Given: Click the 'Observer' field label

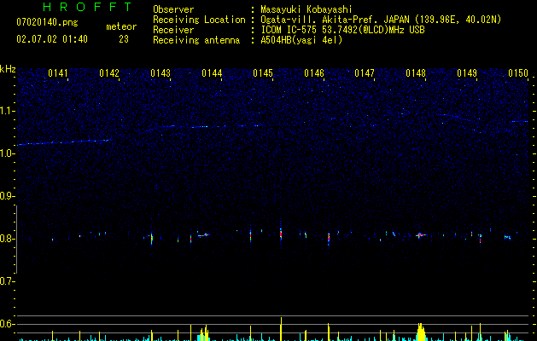Looking at the screenshot, I should [x=173, y=9].
